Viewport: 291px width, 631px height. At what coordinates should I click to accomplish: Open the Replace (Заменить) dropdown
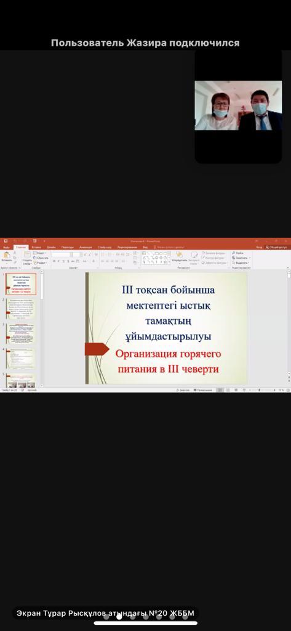[241, 258]
